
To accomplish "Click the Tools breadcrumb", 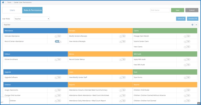I will point(9,2).
